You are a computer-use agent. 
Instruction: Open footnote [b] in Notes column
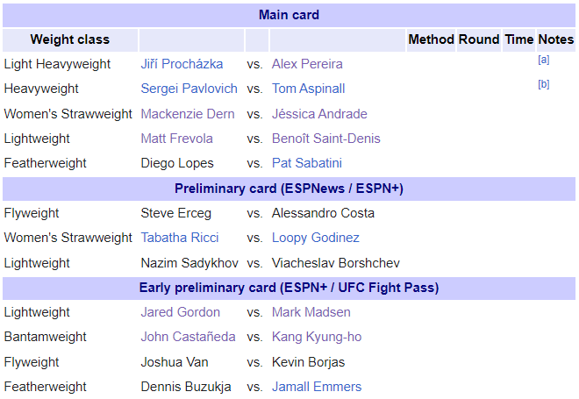click(x=544, y=84)
